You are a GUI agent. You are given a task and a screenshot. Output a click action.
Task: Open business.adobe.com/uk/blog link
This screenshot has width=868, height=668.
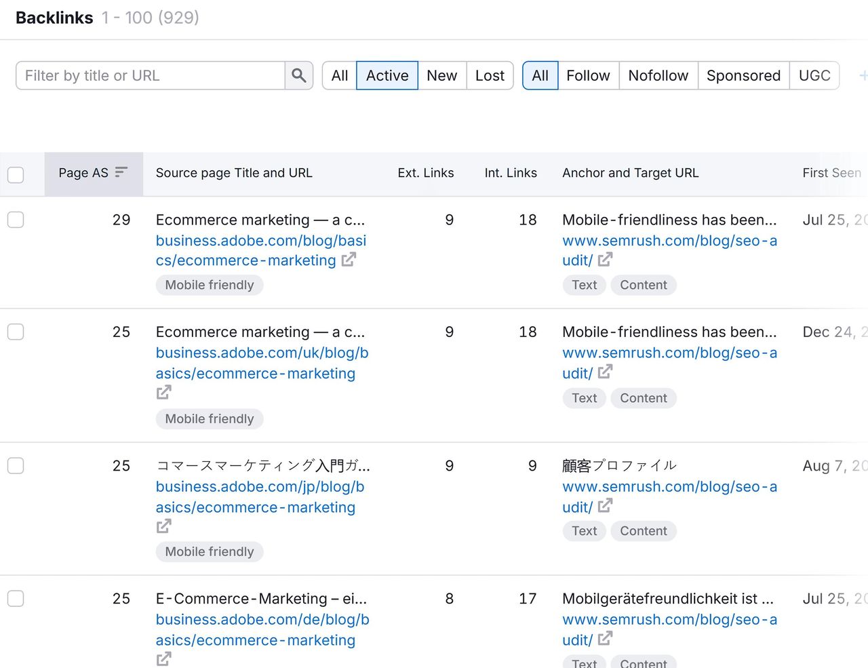pyautogui.click(x=262, y=363)
